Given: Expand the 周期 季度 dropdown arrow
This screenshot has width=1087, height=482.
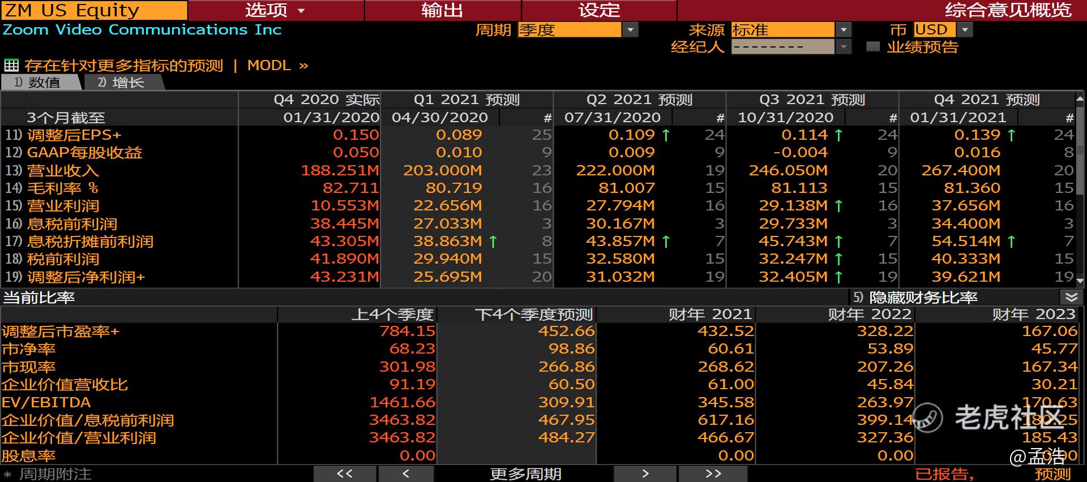Looking at the screenshot, I should tap(630, 30).
